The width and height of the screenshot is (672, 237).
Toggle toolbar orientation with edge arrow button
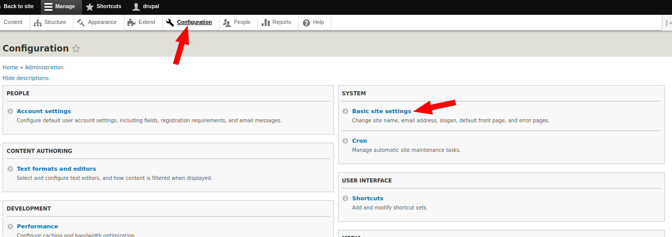[x=668, y=22]
